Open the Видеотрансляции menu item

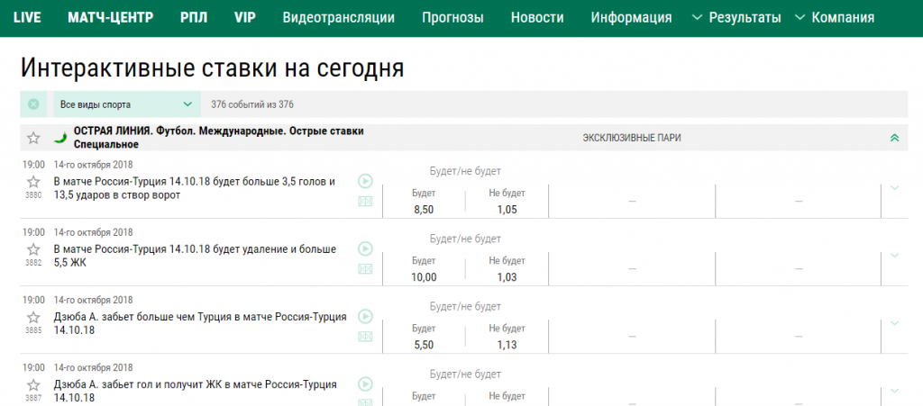pyautogui.click(x=338, y=17)
